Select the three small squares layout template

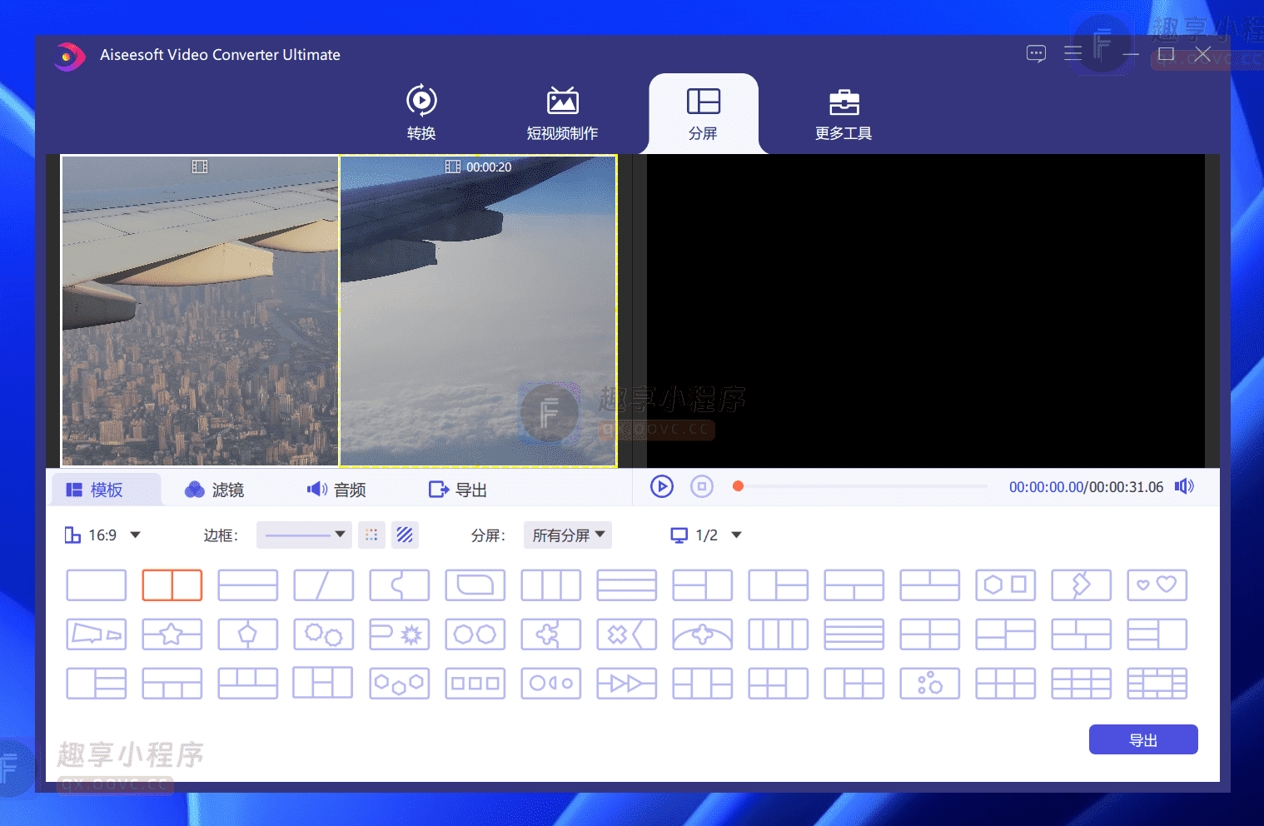point(475,684)
